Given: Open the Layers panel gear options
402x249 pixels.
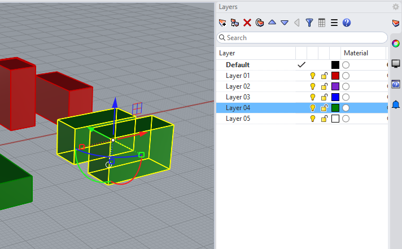Looking at the screenshot, I should coord(396,7).
